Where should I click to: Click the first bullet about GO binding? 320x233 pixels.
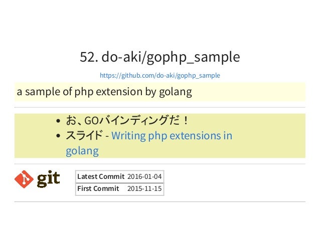[127, 120]
